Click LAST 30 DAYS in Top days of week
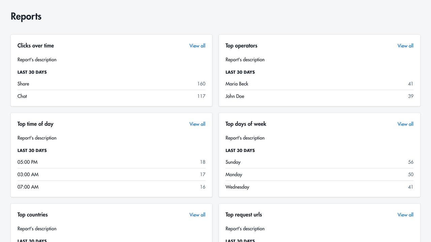The height and width of the screenshot is (242, 431). click(240, 151)
